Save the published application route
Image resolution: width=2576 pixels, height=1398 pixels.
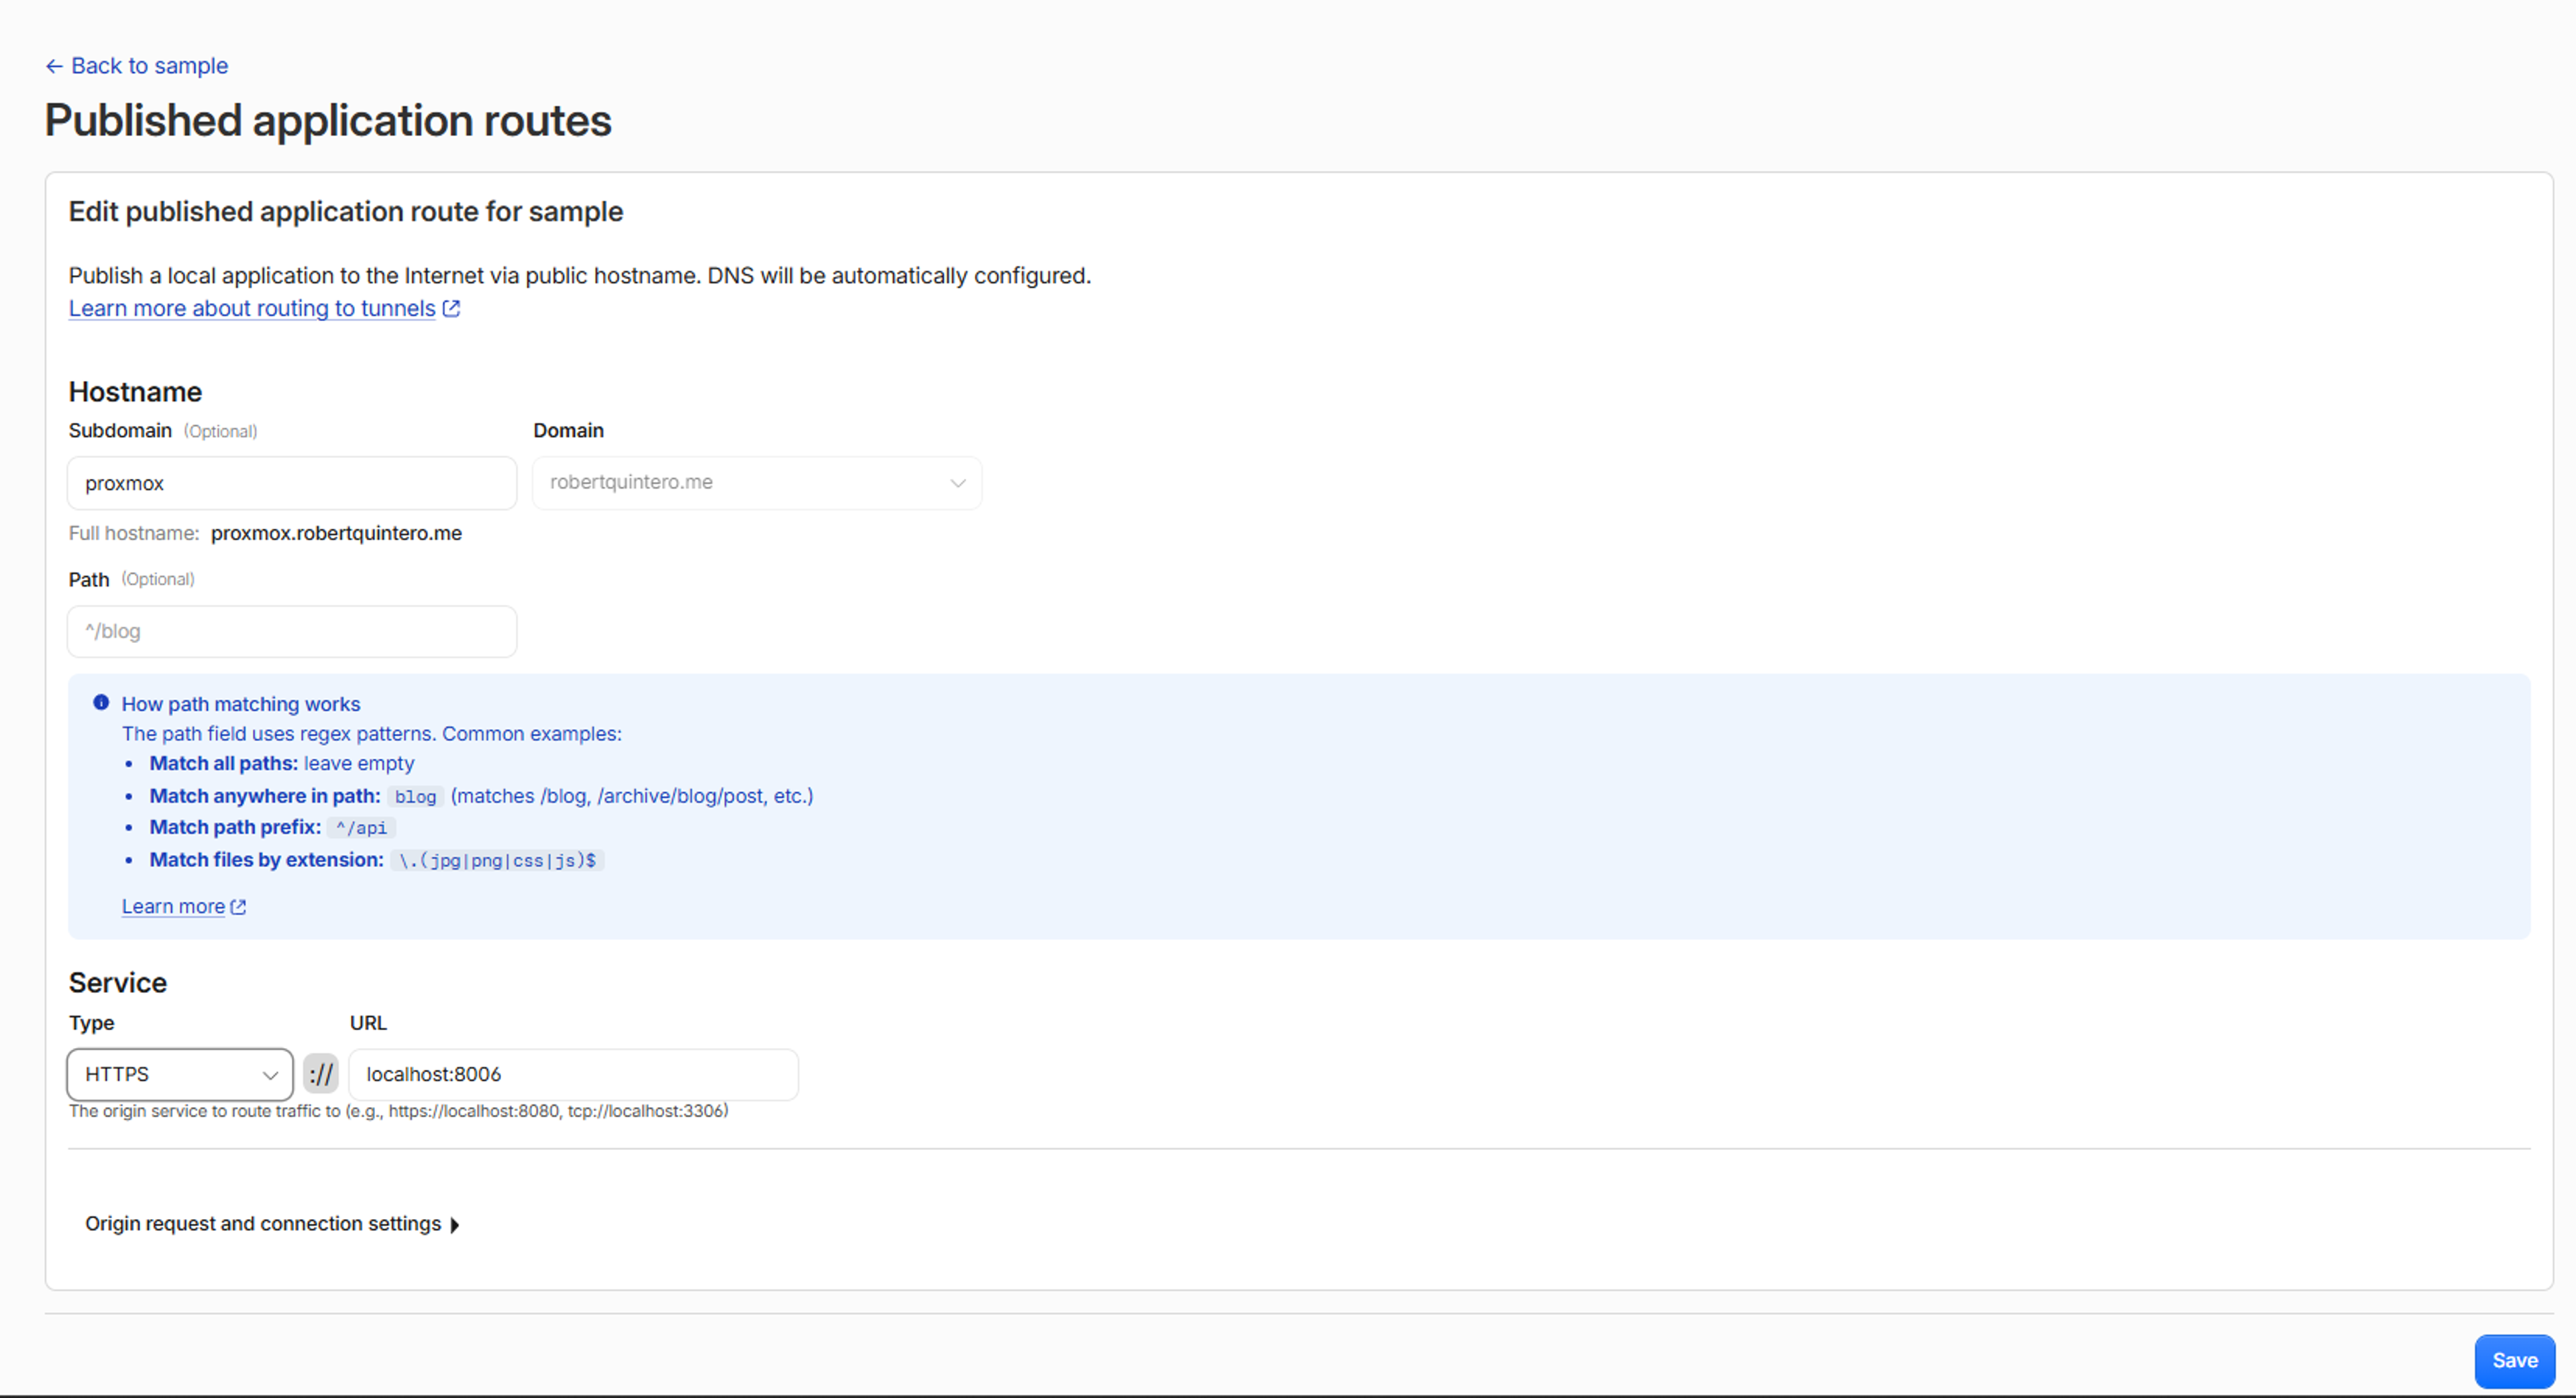pyautogui.click(x=2514, y=1361)
